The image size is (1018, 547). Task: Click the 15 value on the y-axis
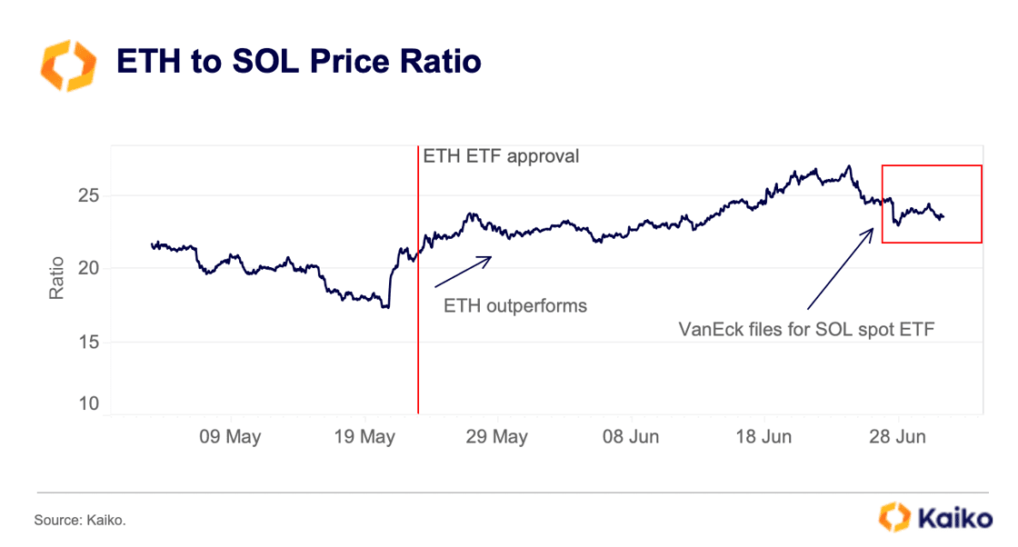point(88,343)
